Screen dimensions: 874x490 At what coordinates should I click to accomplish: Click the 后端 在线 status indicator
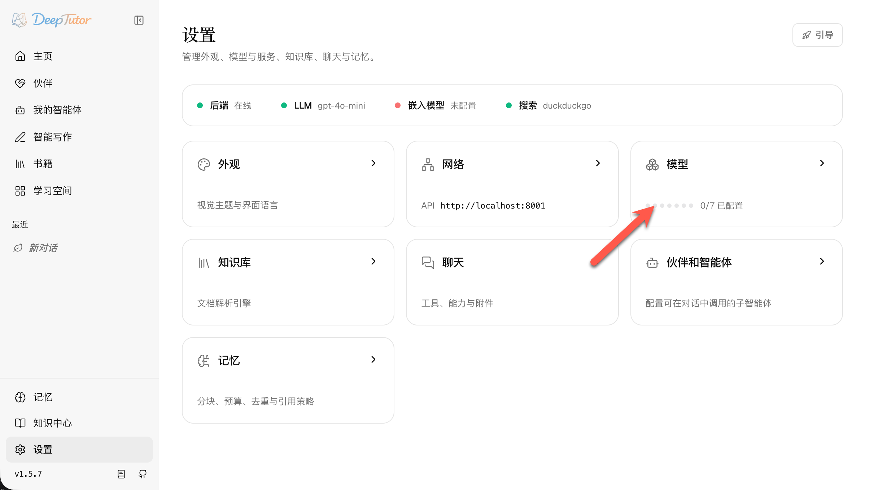point(224,106)
